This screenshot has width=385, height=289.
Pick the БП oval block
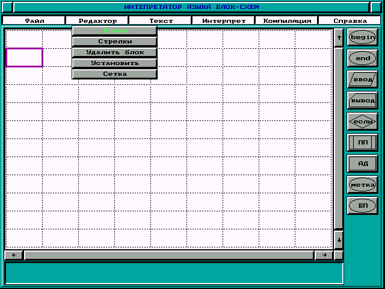coord(362,206)
